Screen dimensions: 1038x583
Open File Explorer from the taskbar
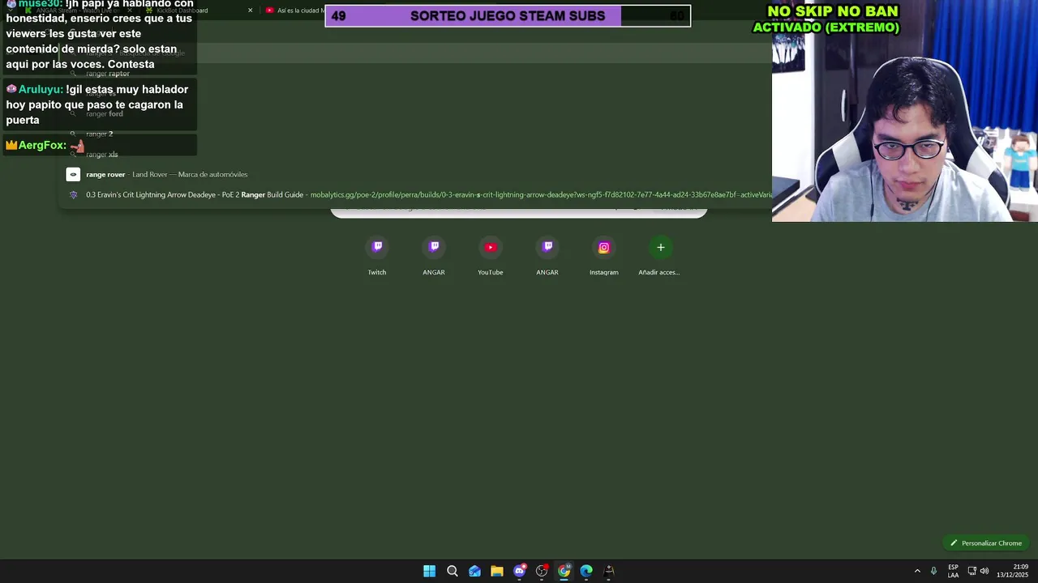pyautogui.click(x=497, y=571)
